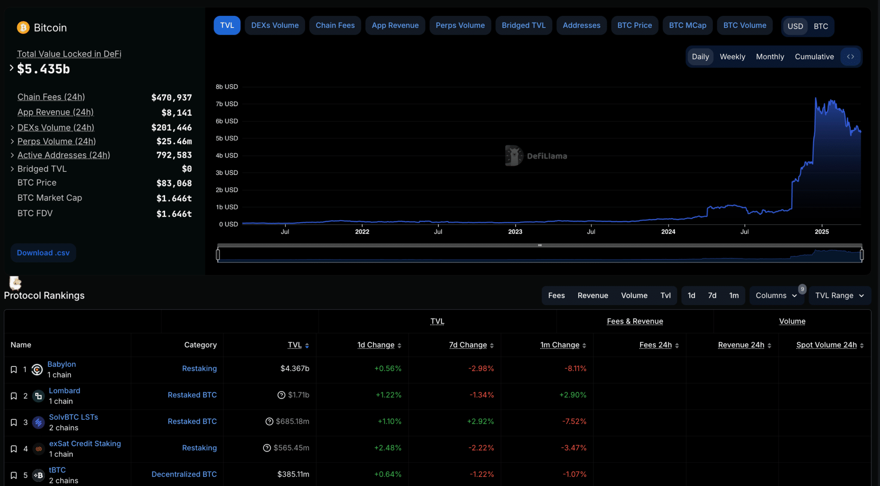This screenshot has height=486, width=880.
Task: Click the llama mascot icon above Protocol Rankings
Action: click(15, 283)
